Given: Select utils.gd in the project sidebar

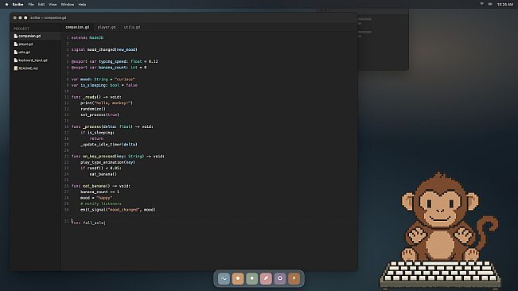Looking at the screenshot, I should [36, 52].
